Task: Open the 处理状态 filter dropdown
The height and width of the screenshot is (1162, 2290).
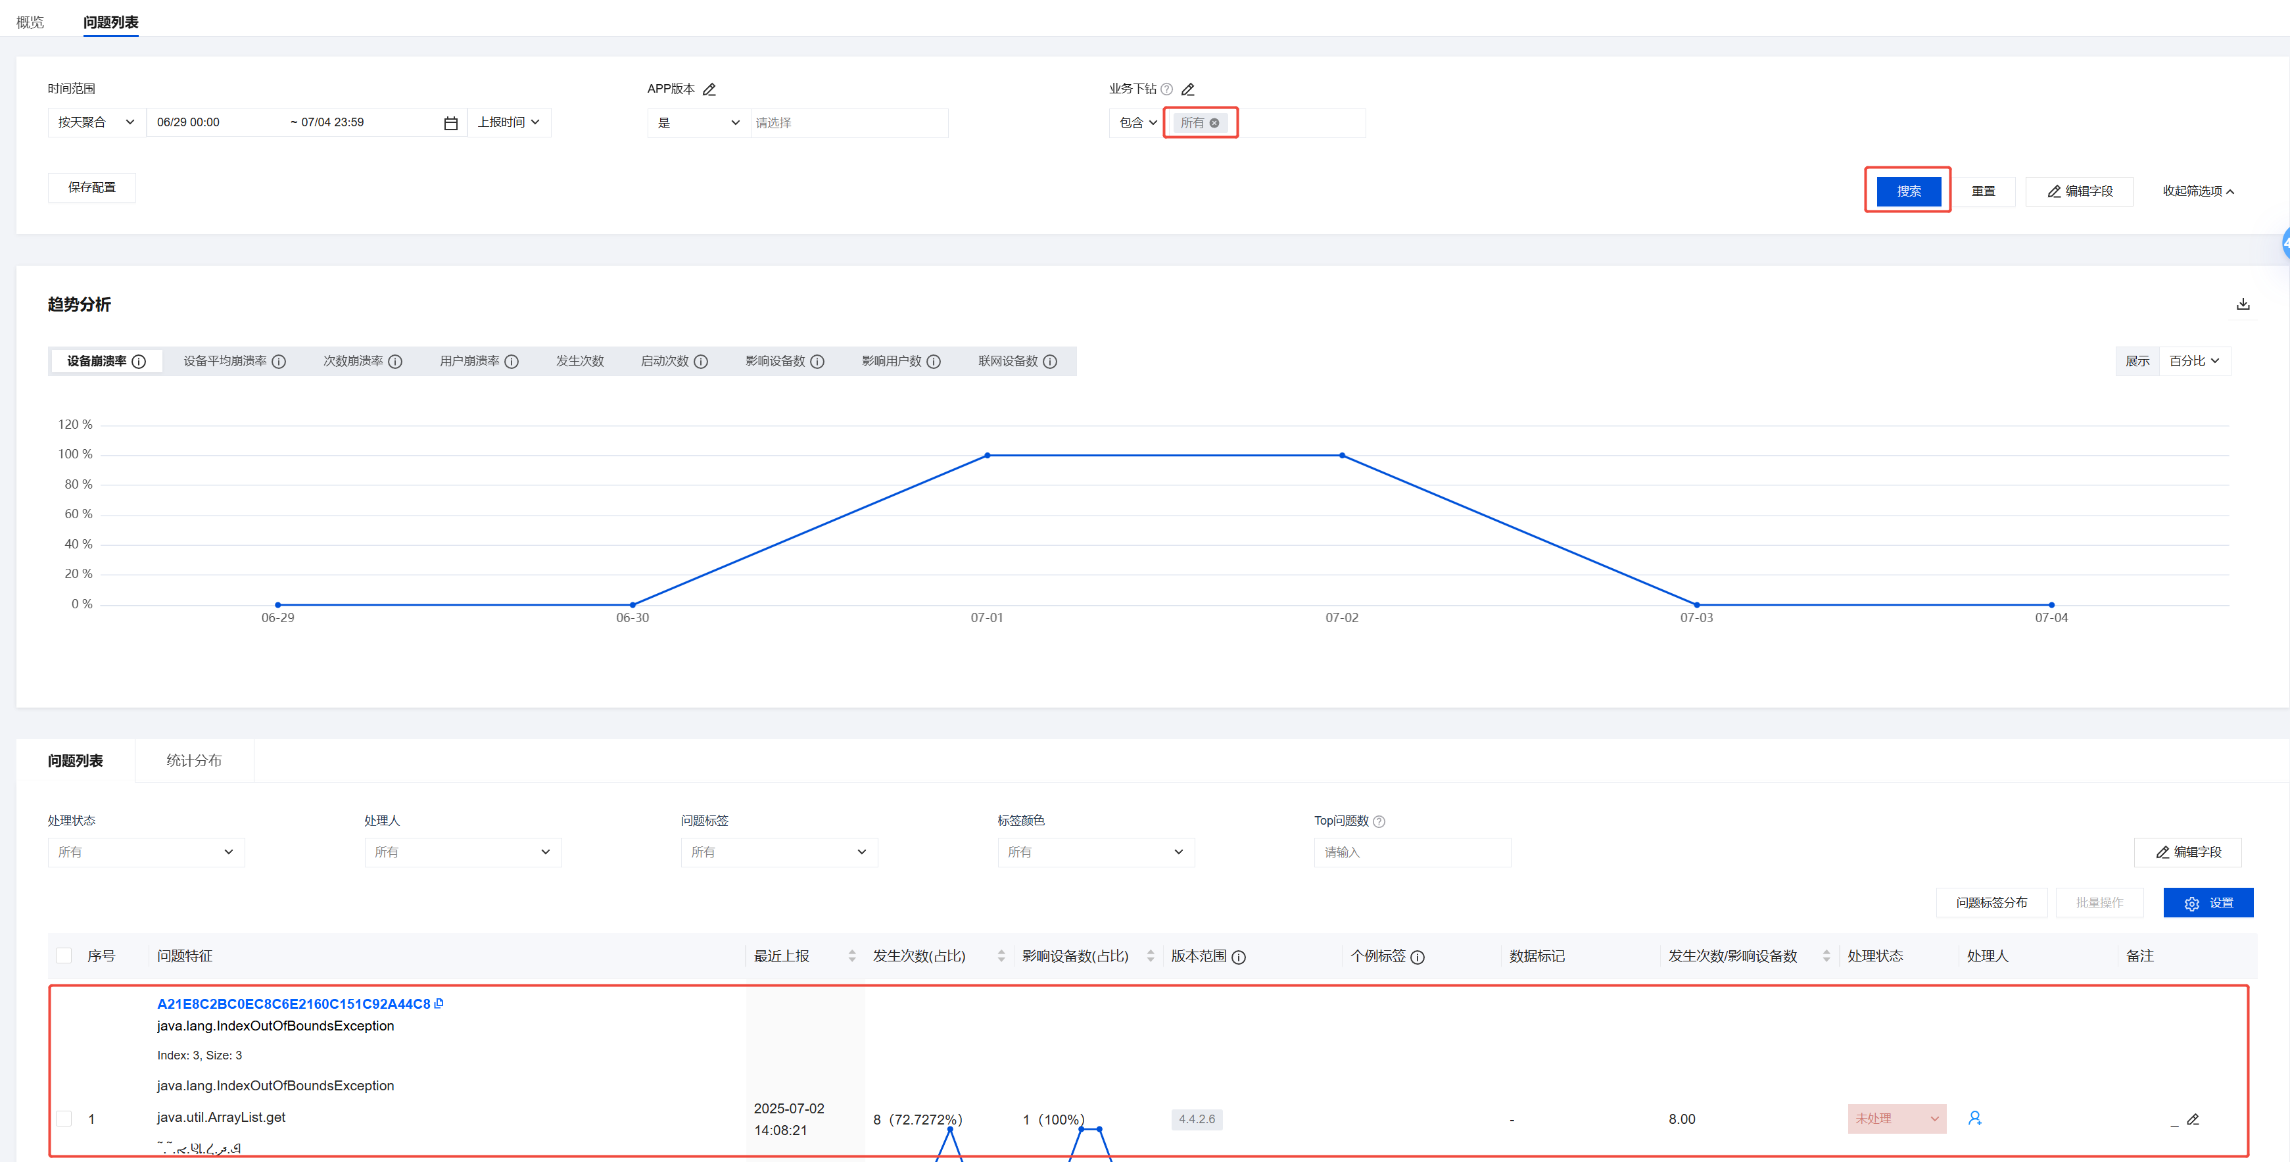Action: (146, 852)
